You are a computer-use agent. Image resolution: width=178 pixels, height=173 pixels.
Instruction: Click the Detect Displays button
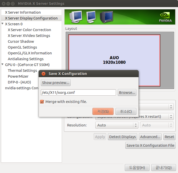pos(123,137)
